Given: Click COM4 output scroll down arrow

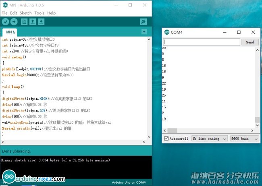Looking at the screenshot, I should pos(257,125).
